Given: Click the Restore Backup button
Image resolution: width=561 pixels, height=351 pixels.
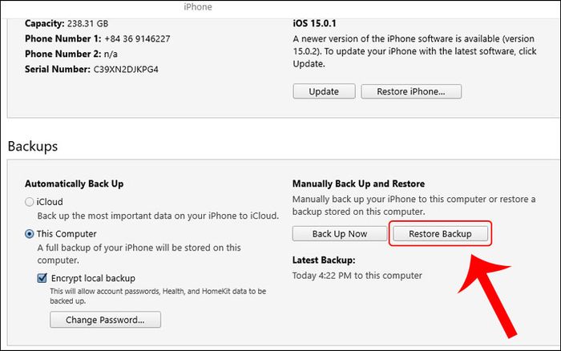Looking at the screenshot, I should point(440,234).
